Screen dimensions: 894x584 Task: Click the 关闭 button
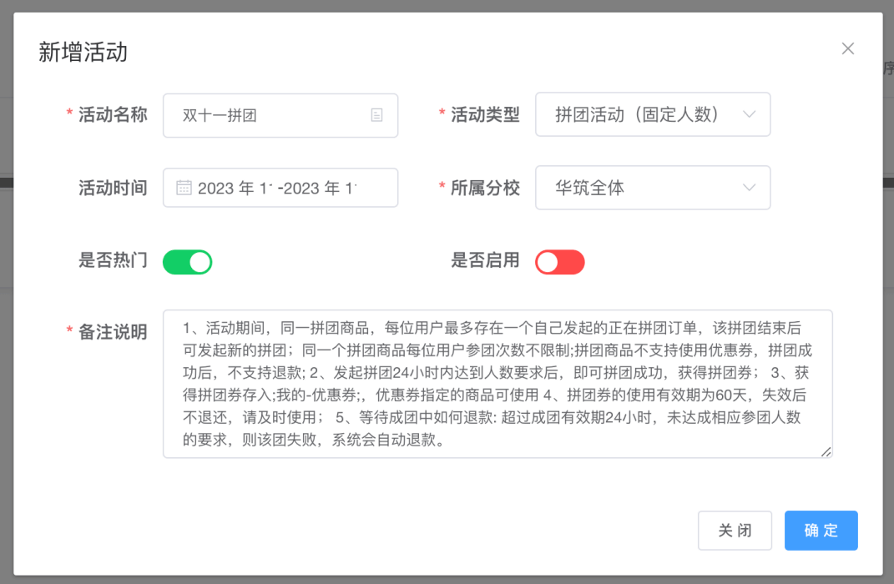tap(735, 531)
